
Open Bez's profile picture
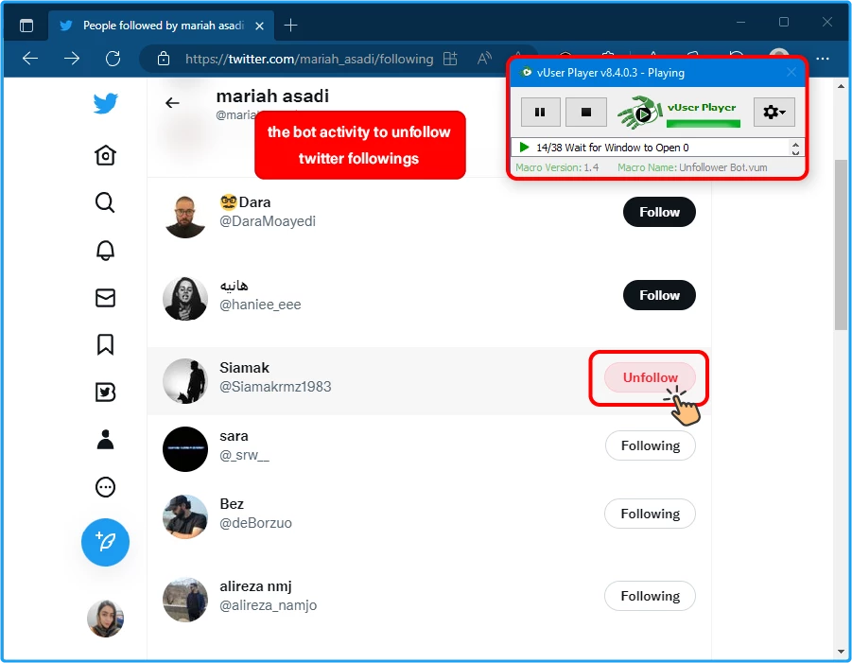pos(185,516)
